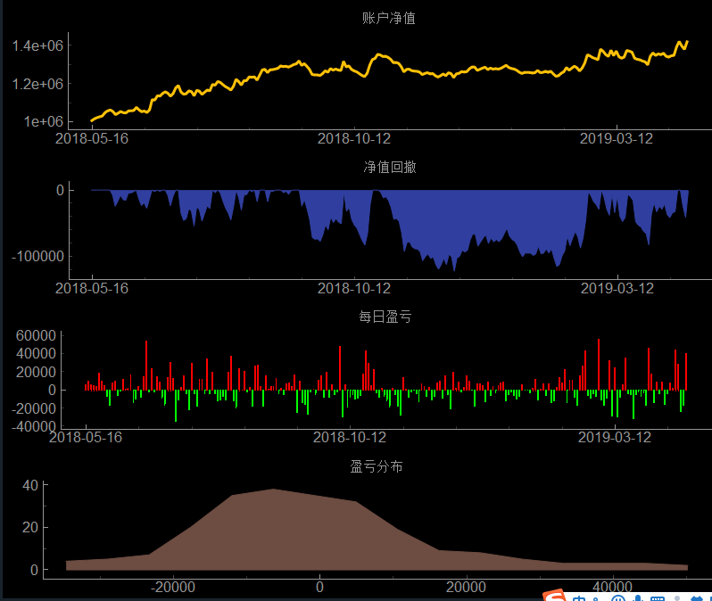712x601 pixels.
Task: Click the 40 label on distribution y-axis
Action: click(x=30, y=485)
